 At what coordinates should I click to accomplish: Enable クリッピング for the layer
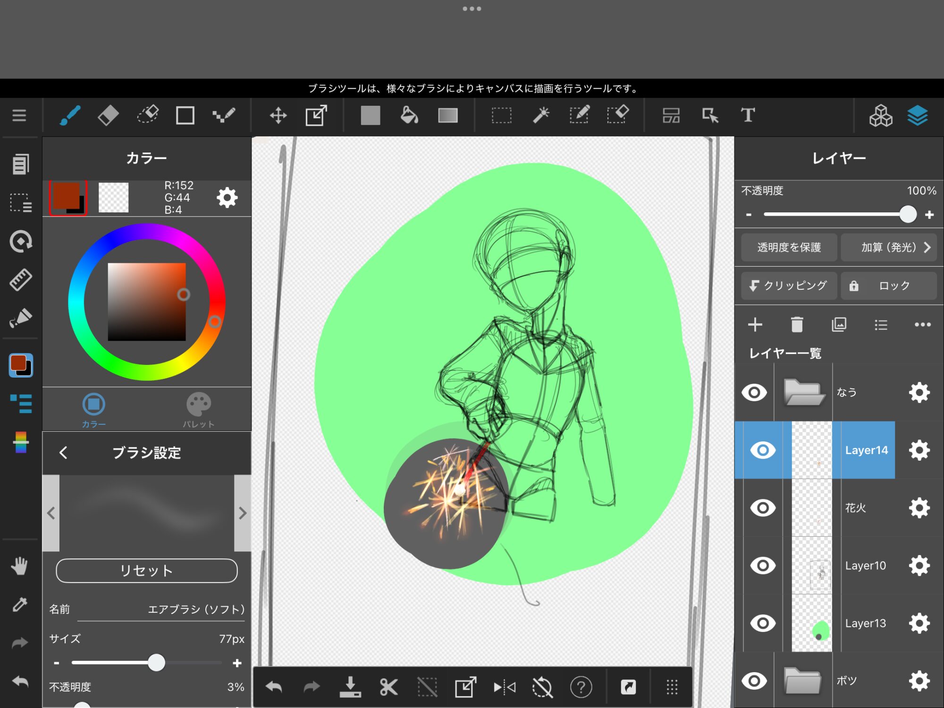tap(789, 286)
